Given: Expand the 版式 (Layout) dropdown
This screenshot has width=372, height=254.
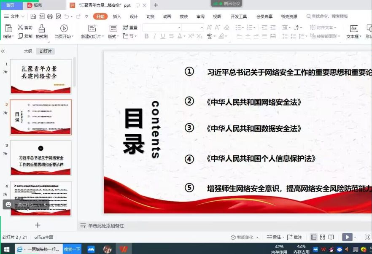Looking at the screenshot, I should click(x=113, y=36).
